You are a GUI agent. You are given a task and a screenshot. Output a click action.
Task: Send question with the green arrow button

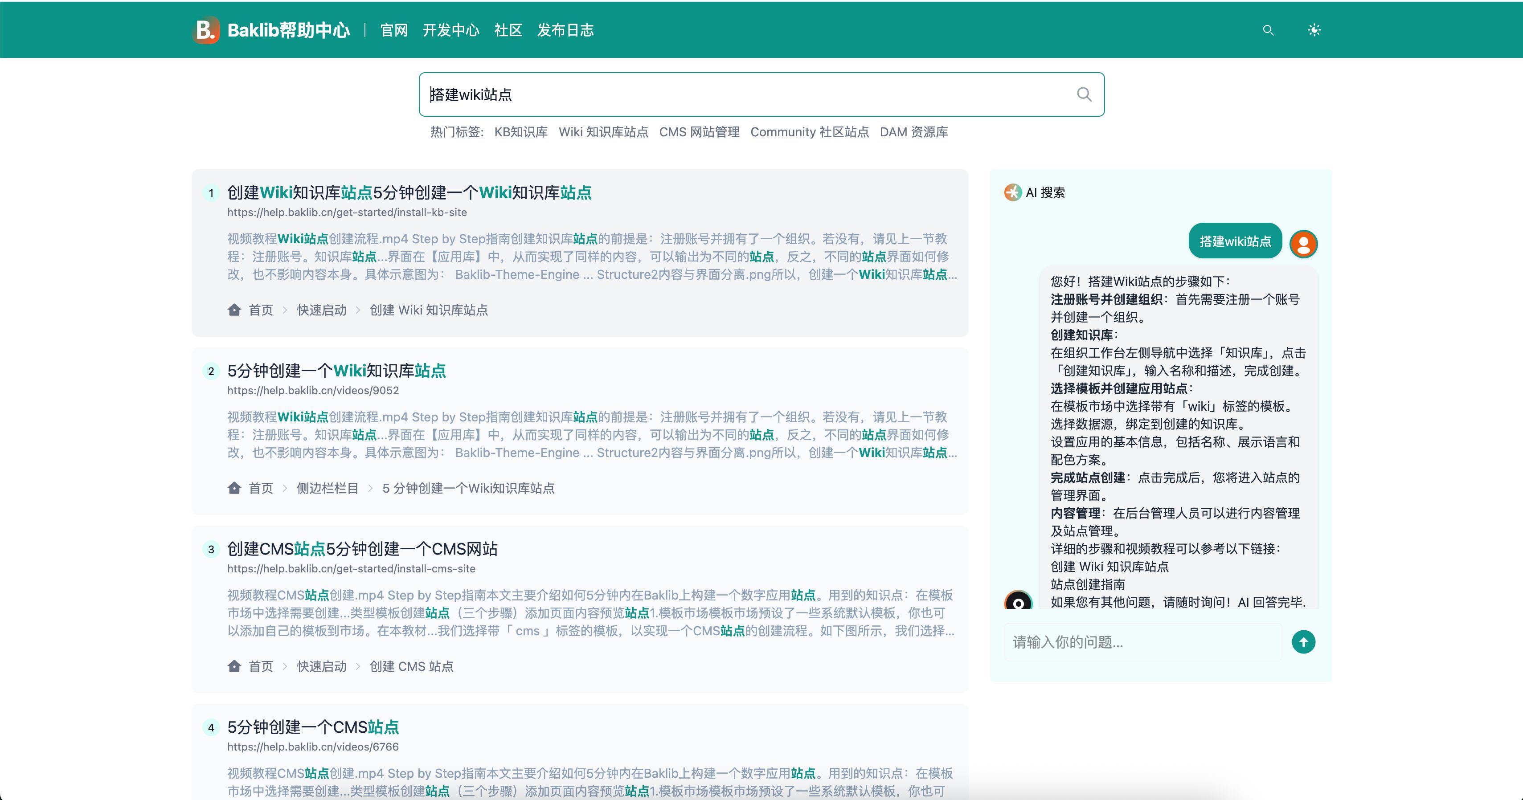pos(1304,642)
